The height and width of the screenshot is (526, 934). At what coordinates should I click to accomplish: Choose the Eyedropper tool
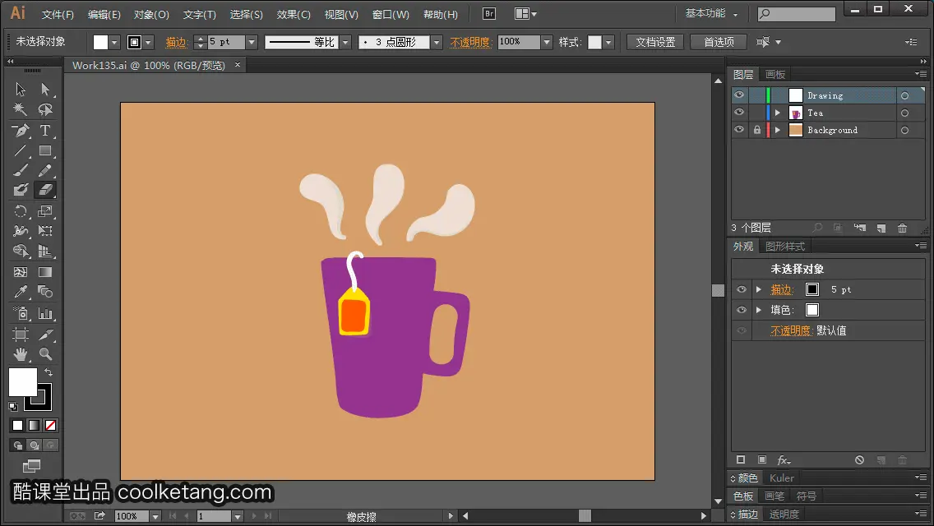(x=21, y=292)
